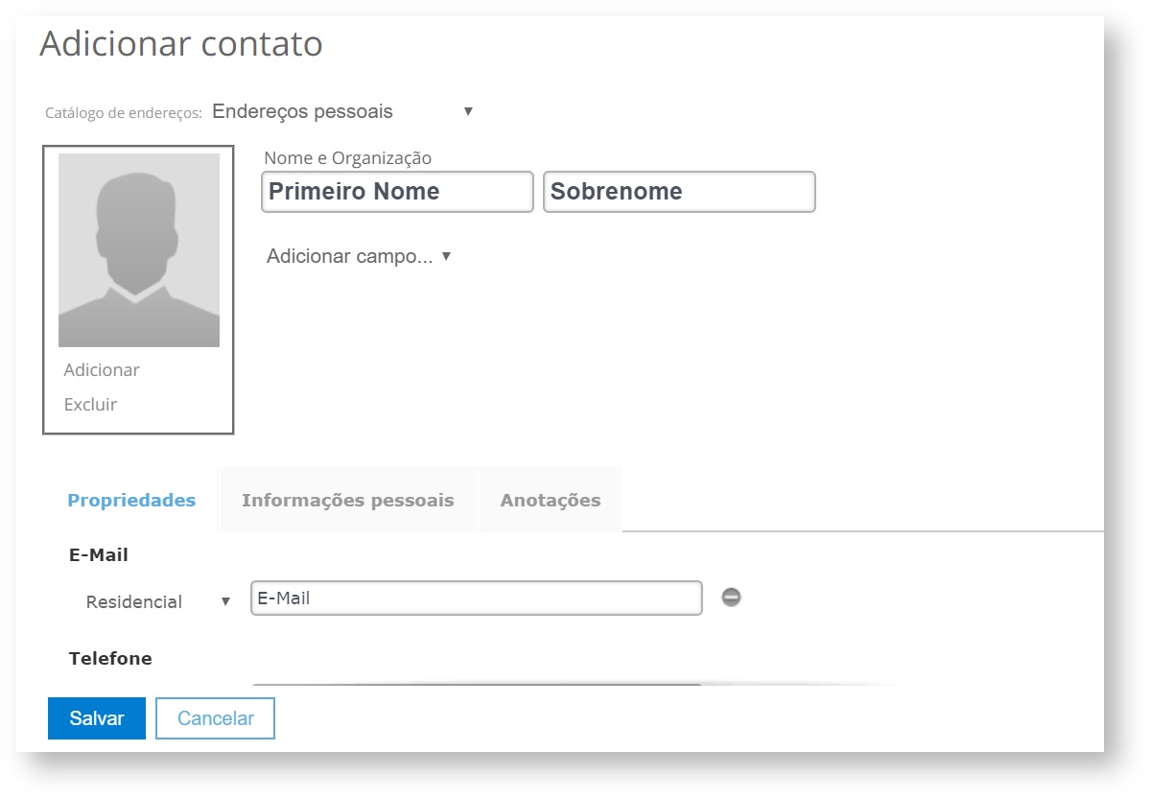The width and height of the screenshot is (1150, 798).
Task: Switch to the Propriedades tab
Action: 131,500
